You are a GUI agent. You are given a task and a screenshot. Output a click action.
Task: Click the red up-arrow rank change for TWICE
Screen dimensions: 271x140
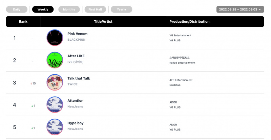(31, 84)
